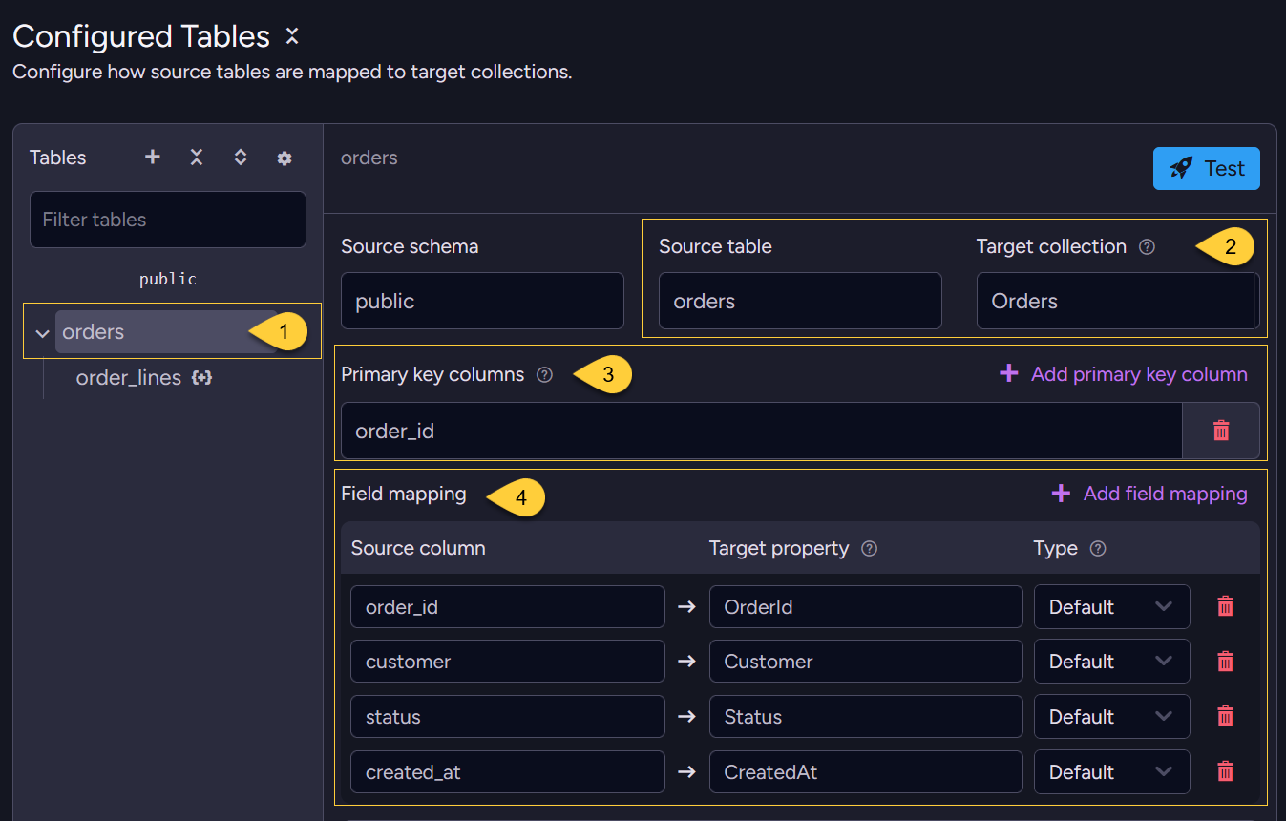Click the Test button

point(1207,169)
